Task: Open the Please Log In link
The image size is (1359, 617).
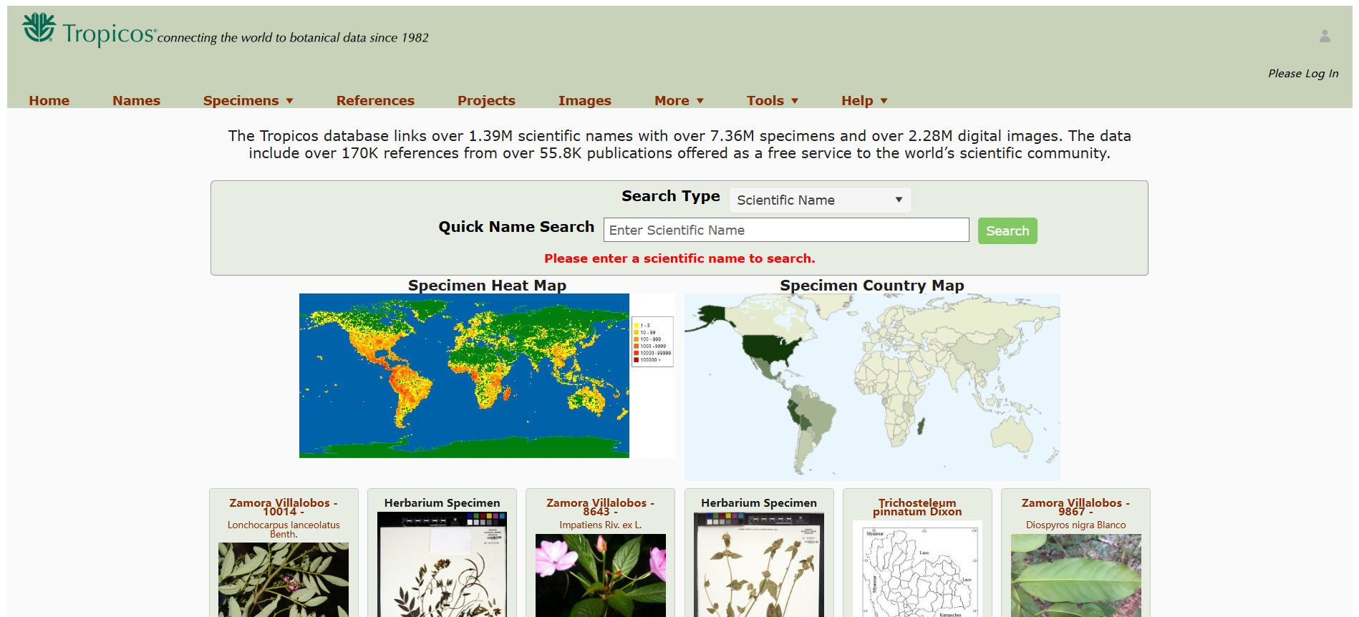Action: point(1303,73)
